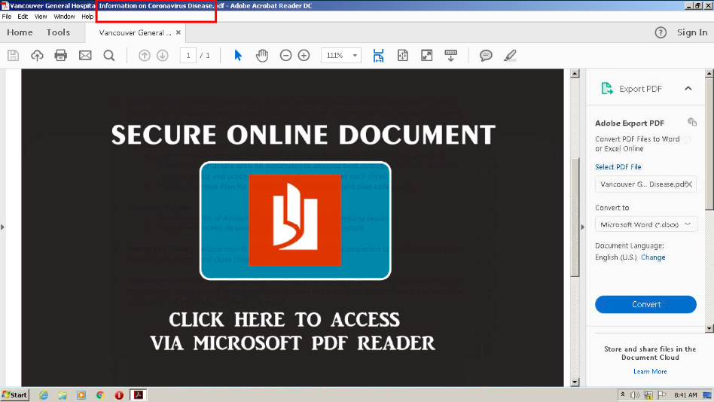Print the document using printer icon
This screenshot has height=402, width=714.
tap(60, 56)
